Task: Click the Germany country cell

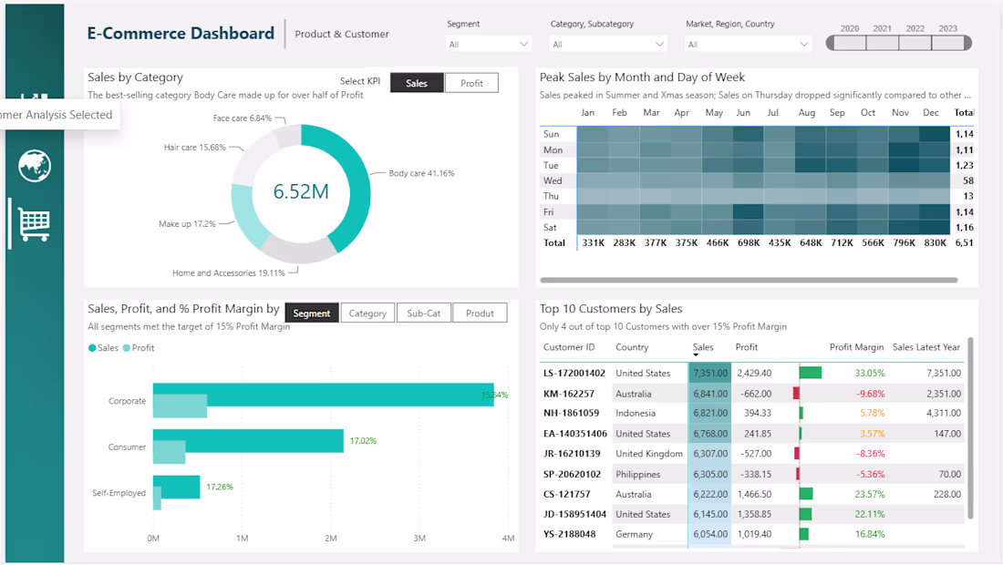Action: 634,534
